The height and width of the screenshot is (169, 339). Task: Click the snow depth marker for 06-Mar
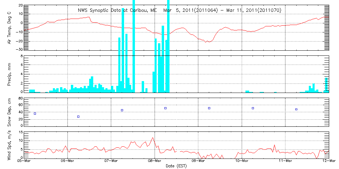pos(78,117)
